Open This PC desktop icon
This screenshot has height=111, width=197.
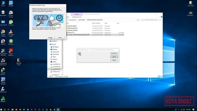pyautogui.click(x=3, y=4)
